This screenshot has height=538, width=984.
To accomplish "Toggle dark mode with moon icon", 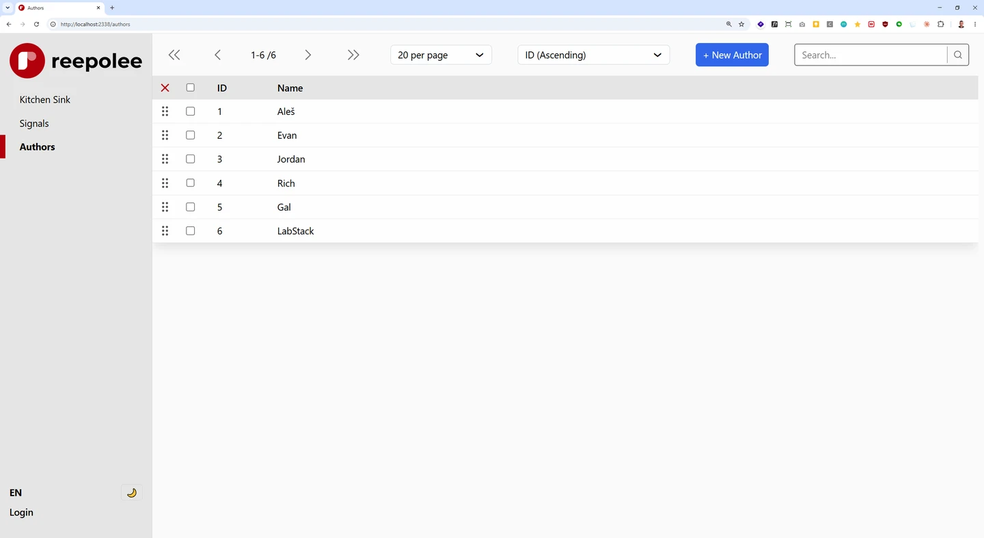I will coord(132,492).
